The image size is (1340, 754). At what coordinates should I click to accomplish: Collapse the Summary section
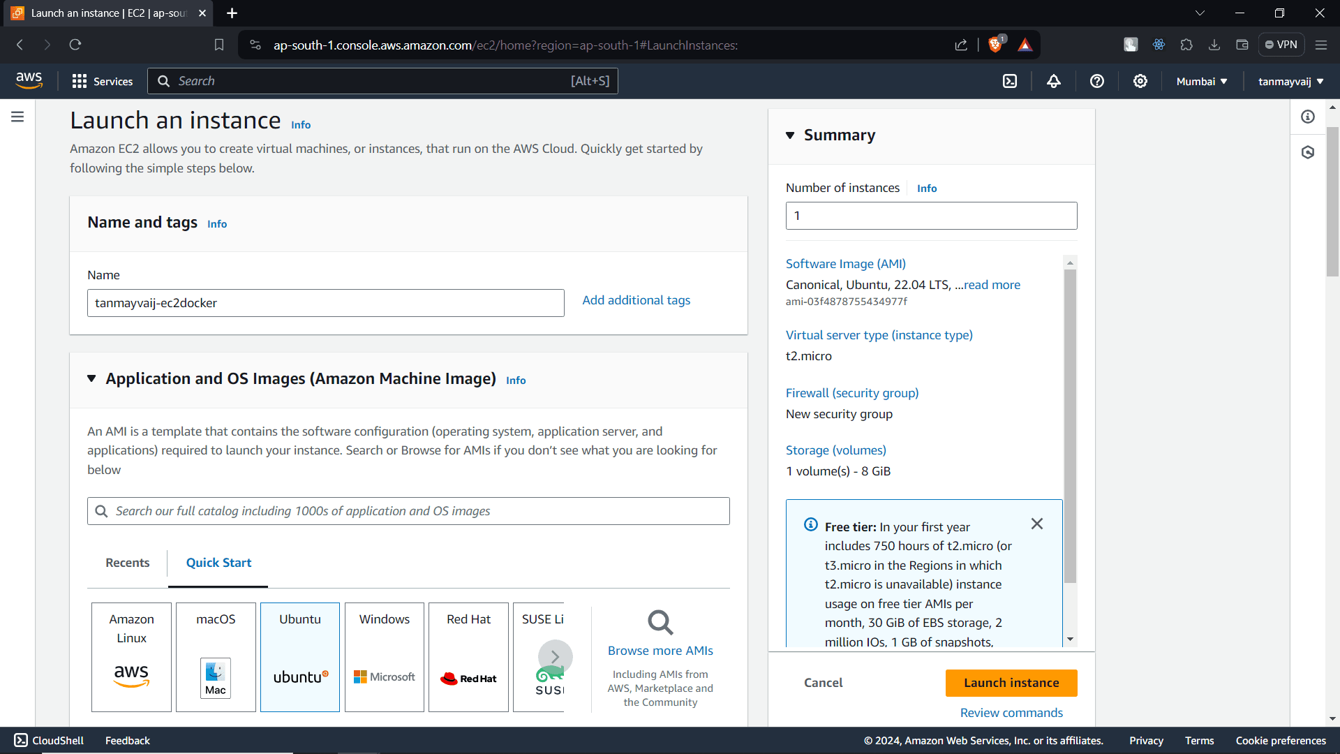tap(791, 135)
